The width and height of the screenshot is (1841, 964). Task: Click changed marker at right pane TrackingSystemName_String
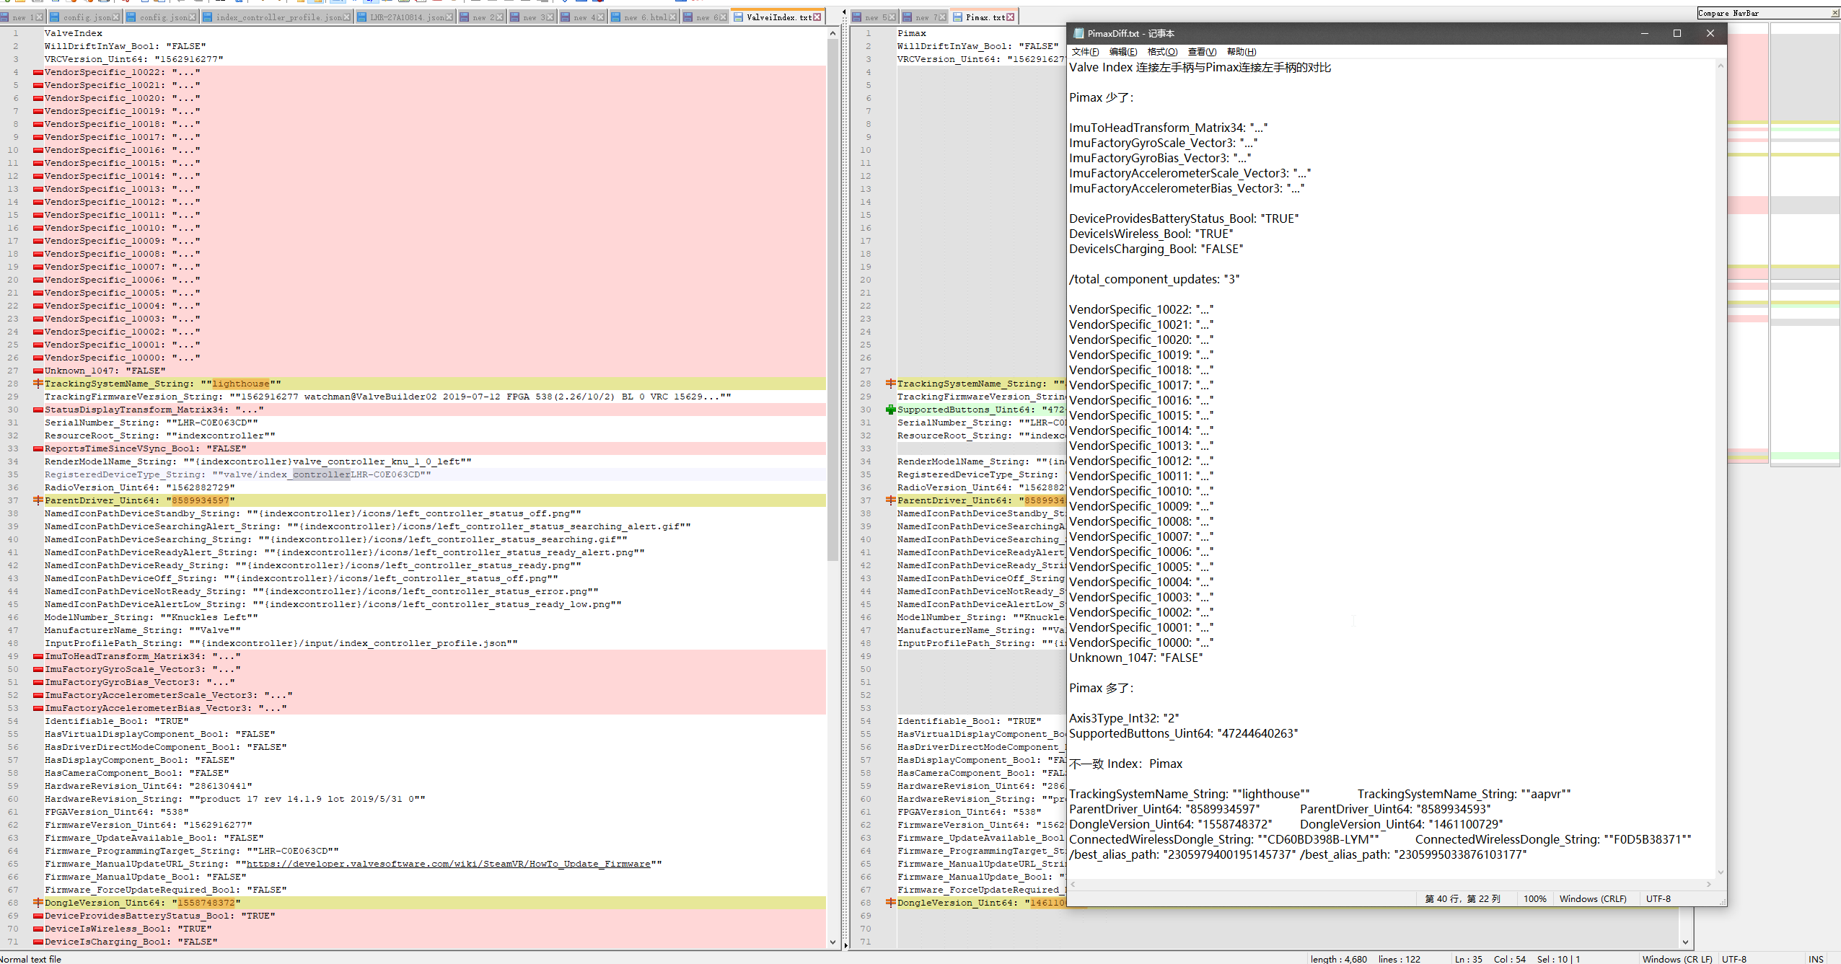tap(890, 384)
